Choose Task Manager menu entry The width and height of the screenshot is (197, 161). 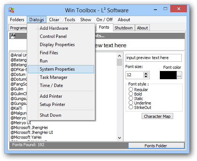pyautogui.click(x=61, y=77)
